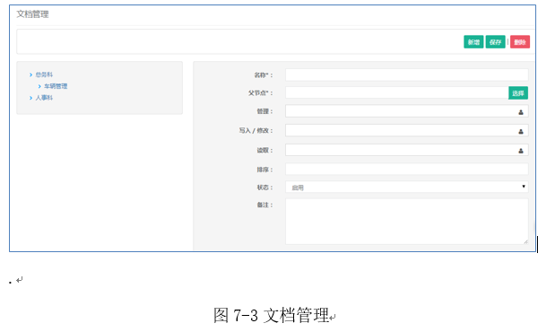Expand the 车辆管理 tree node chevron
The height and width of the screenshot is (332, 538).
(x=39, y=86)
